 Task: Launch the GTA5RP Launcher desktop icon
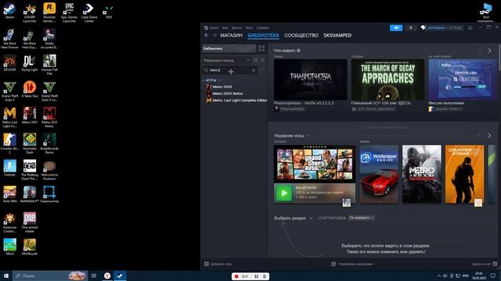30,12
